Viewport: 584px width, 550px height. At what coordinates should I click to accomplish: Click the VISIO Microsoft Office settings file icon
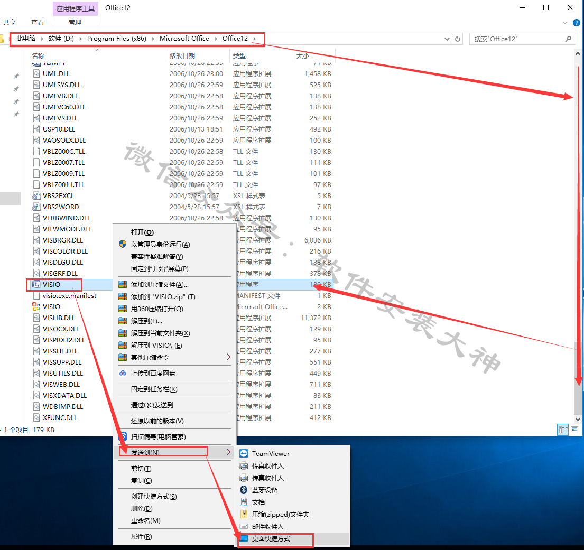click(36, 306)
